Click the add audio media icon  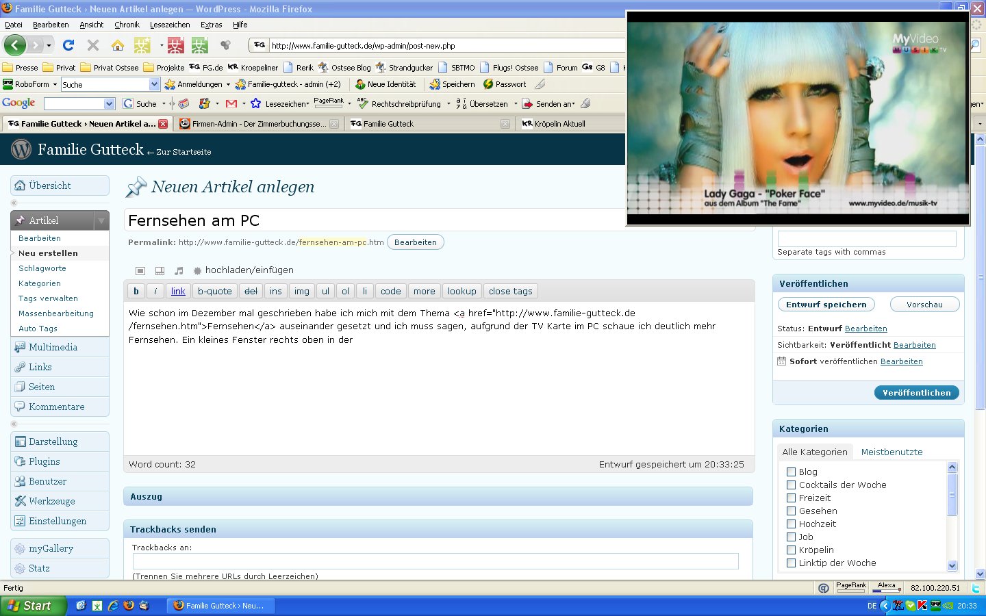(179, 271)
